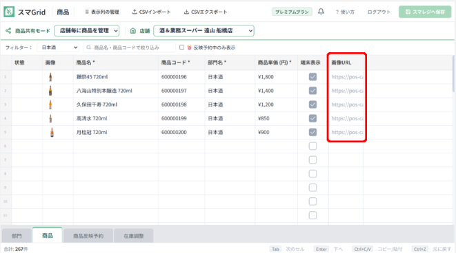Uncheck 端末表示 for 高清水 720ml
Image resolution: width=456 pixels, height=253 pixels.
pyautogui.click(x=313, y=118)
